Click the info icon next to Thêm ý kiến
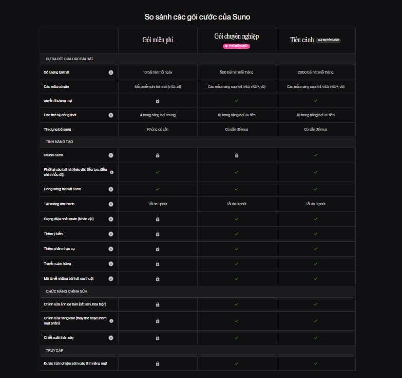This screenshot has width=402, height=378. coord(111,234)
